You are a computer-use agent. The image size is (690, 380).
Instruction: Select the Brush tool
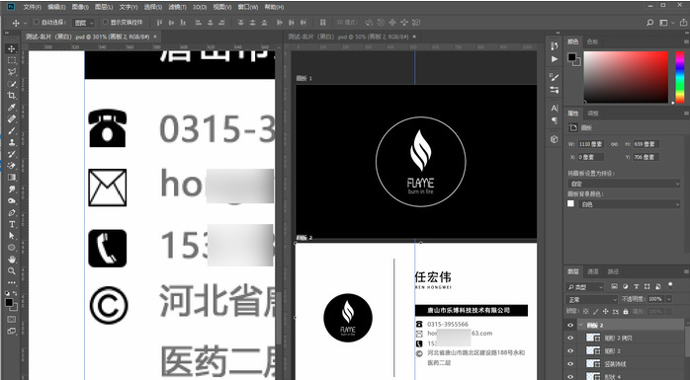12,130
